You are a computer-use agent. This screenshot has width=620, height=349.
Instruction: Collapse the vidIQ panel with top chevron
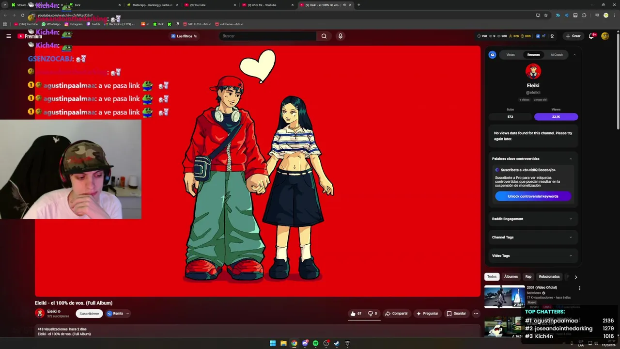click(x=574, y=55)
